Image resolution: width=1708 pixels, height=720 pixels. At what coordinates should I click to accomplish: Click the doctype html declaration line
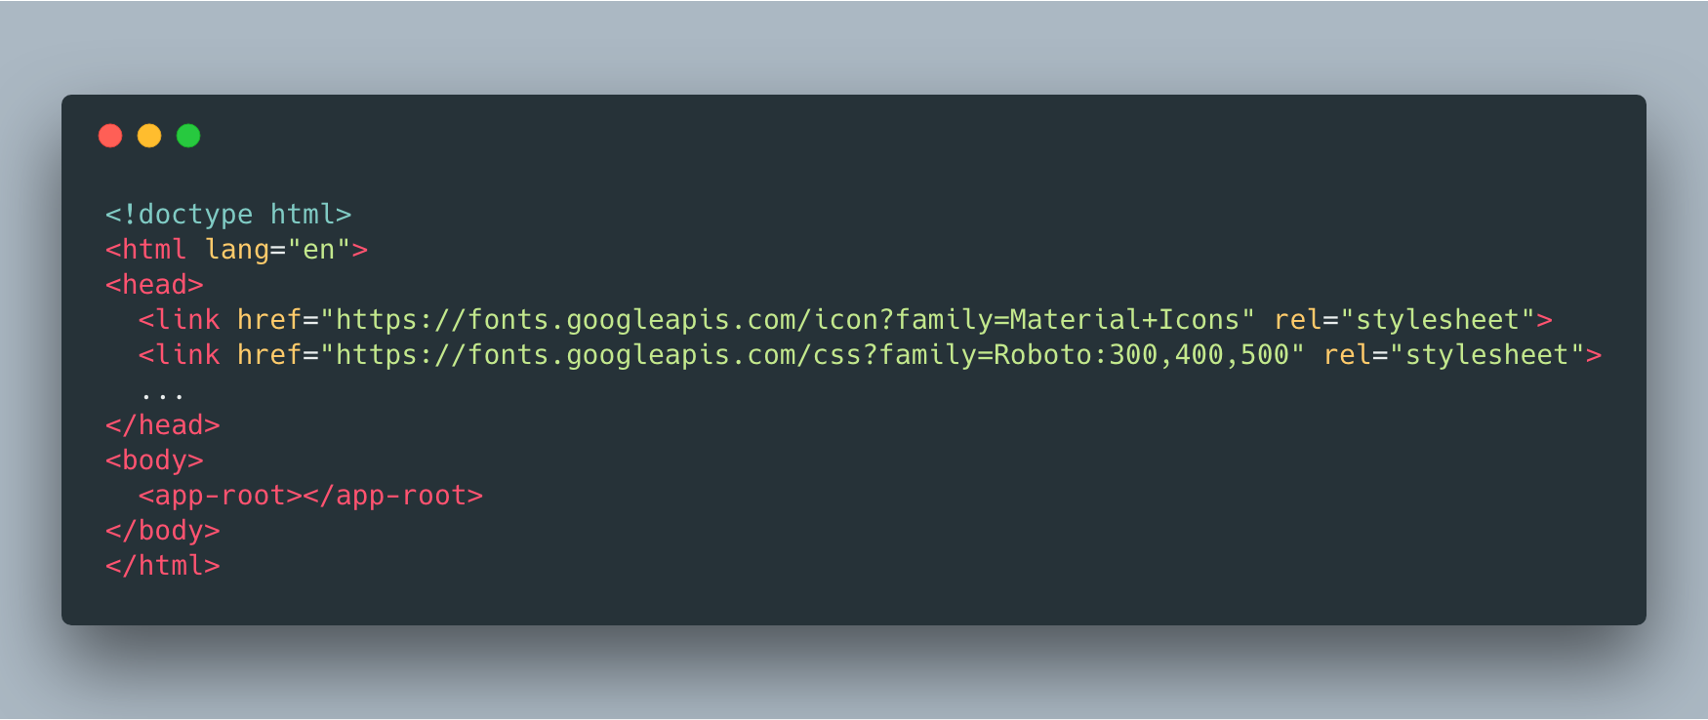click(228, 215)
